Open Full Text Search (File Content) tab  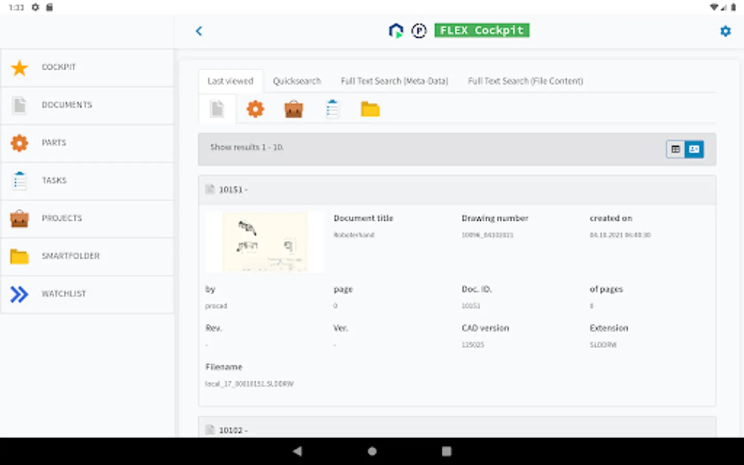point(525,81)
